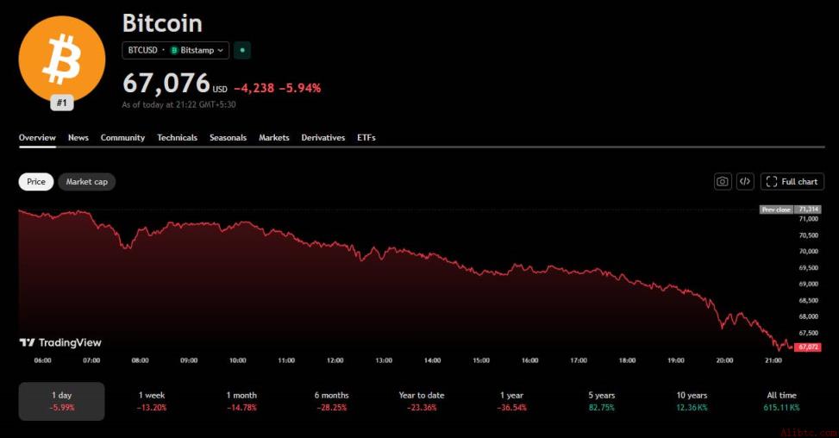The image size is (839, 438).
Task: Select the 1 week range
Action: tap(152, 401)
